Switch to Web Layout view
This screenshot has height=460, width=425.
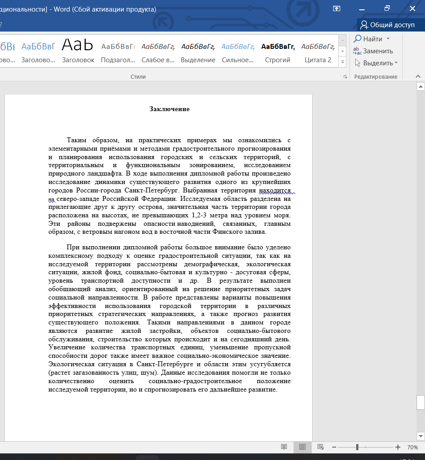point(321,447)
